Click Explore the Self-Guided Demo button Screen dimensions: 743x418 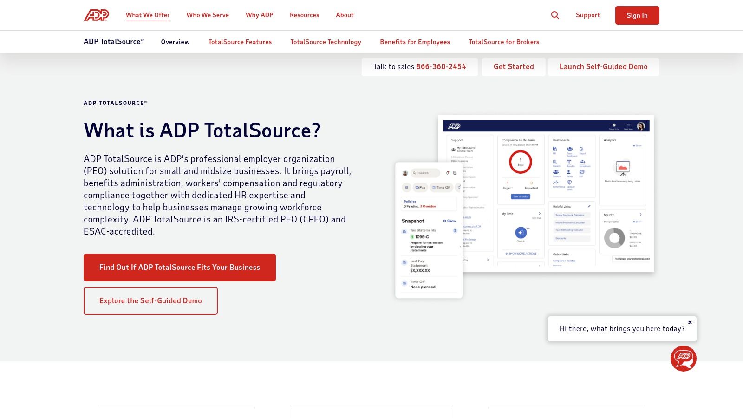click(x=150, y=301)
